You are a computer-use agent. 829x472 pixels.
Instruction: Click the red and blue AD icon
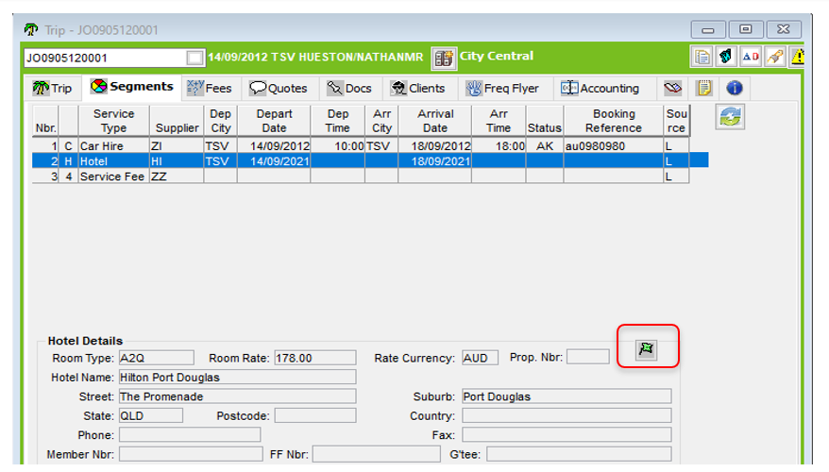[750, 57]
